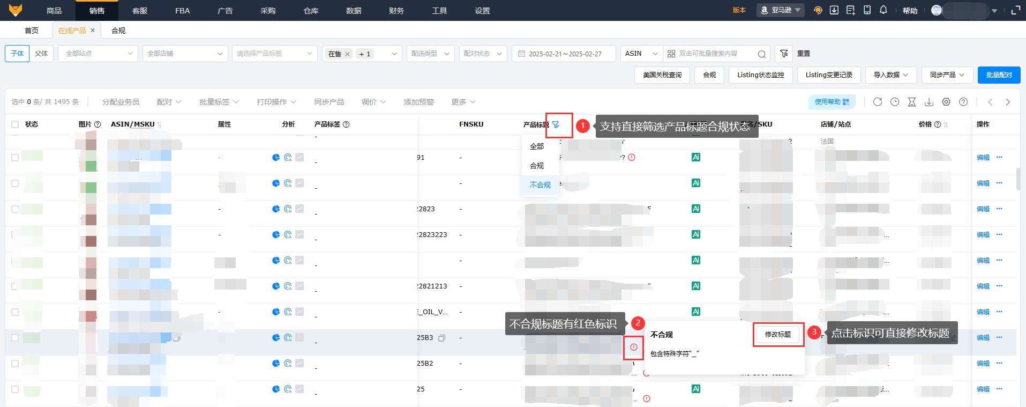Click the date range field 2025-02-21～2025-02-27
The width and height of the screenshot is (1026, 407).
click(564, 54)
